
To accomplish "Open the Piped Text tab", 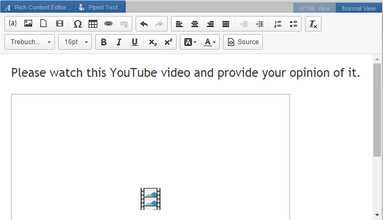I will pos(100,7).
